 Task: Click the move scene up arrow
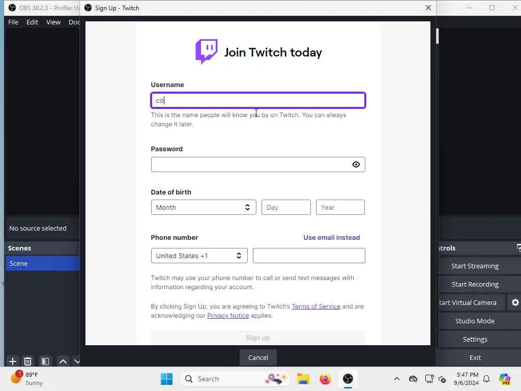tap(63, 361)
